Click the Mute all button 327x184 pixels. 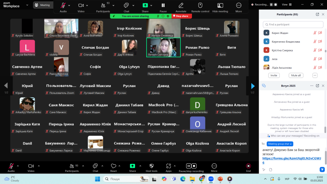(x=296, y=75)
